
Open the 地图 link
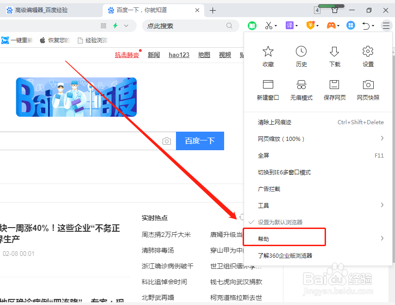[x=204, y=55]
